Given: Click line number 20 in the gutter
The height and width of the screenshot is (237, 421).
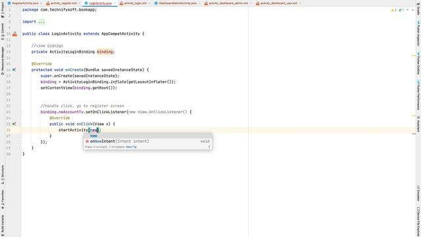Looking at the screenshot, I should pos(9,93).
